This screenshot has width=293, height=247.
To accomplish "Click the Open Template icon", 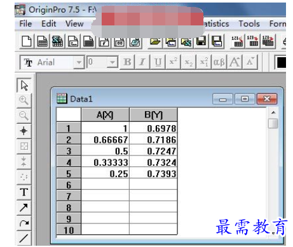I will [x=170, y=41].
